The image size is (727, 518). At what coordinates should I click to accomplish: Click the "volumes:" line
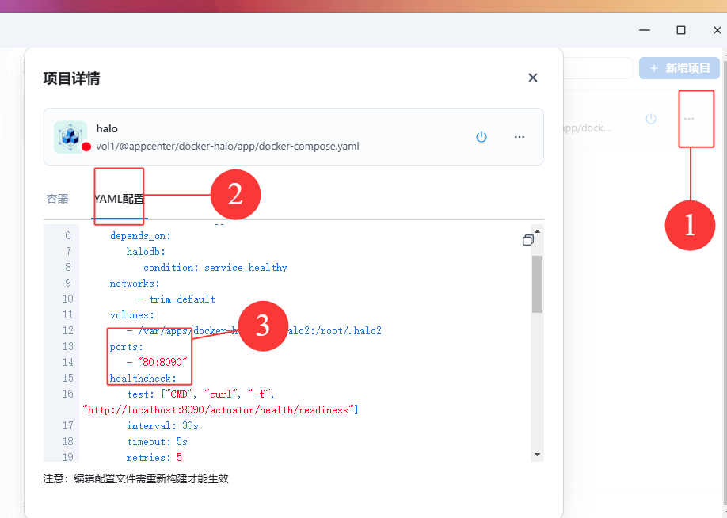tap(131, 315)
